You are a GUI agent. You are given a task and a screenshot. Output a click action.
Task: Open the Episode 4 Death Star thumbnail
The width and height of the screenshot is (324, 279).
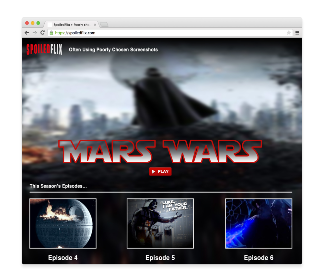63,223
